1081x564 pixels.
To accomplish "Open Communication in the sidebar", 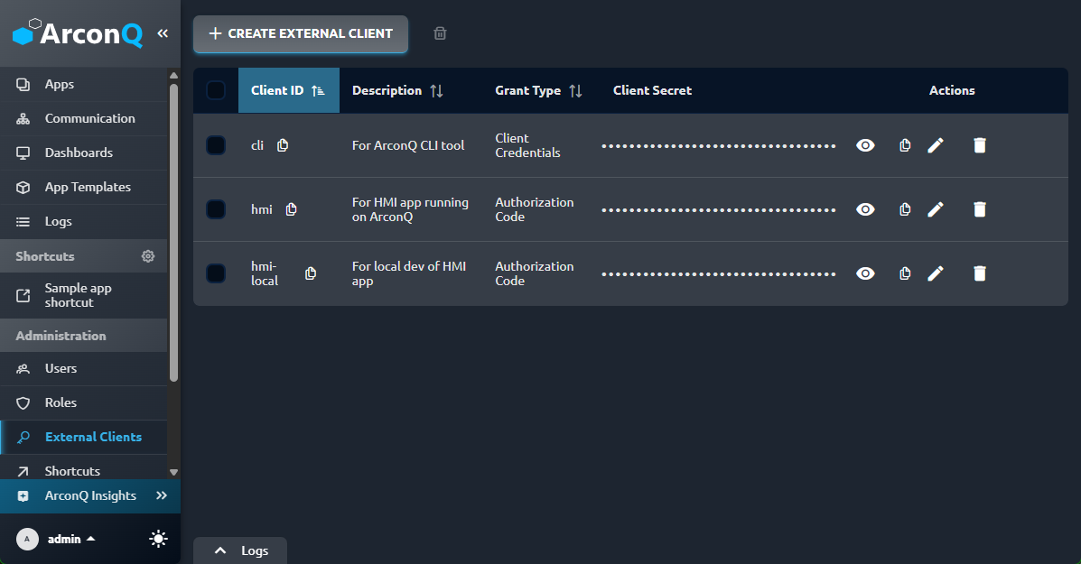I will [83, 118].
